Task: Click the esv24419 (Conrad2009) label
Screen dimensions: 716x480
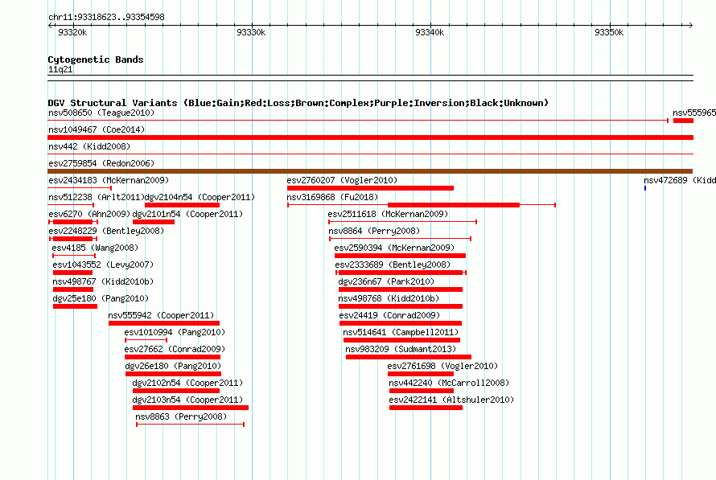Action: click(x=389, y=315)
